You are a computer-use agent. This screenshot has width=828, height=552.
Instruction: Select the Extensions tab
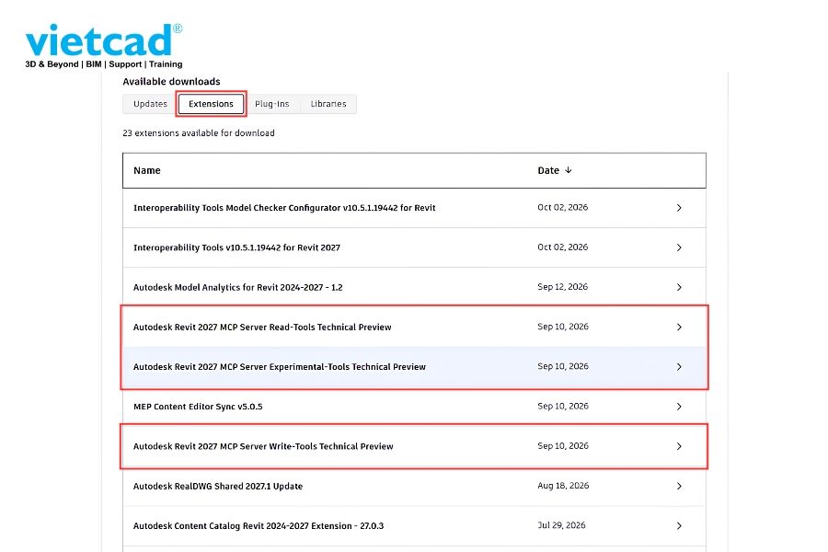tap(211, 104)
